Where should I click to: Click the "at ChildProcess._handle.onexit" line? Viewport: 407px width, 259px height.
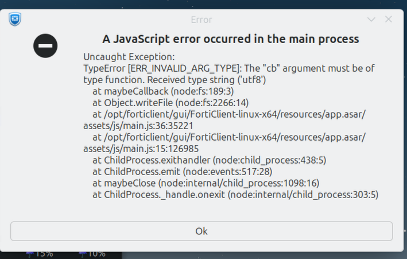pos(235,195)
